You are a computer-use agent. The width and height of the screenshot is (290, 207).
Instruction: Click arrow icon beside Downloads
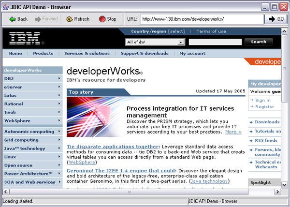tap(251, 122)
